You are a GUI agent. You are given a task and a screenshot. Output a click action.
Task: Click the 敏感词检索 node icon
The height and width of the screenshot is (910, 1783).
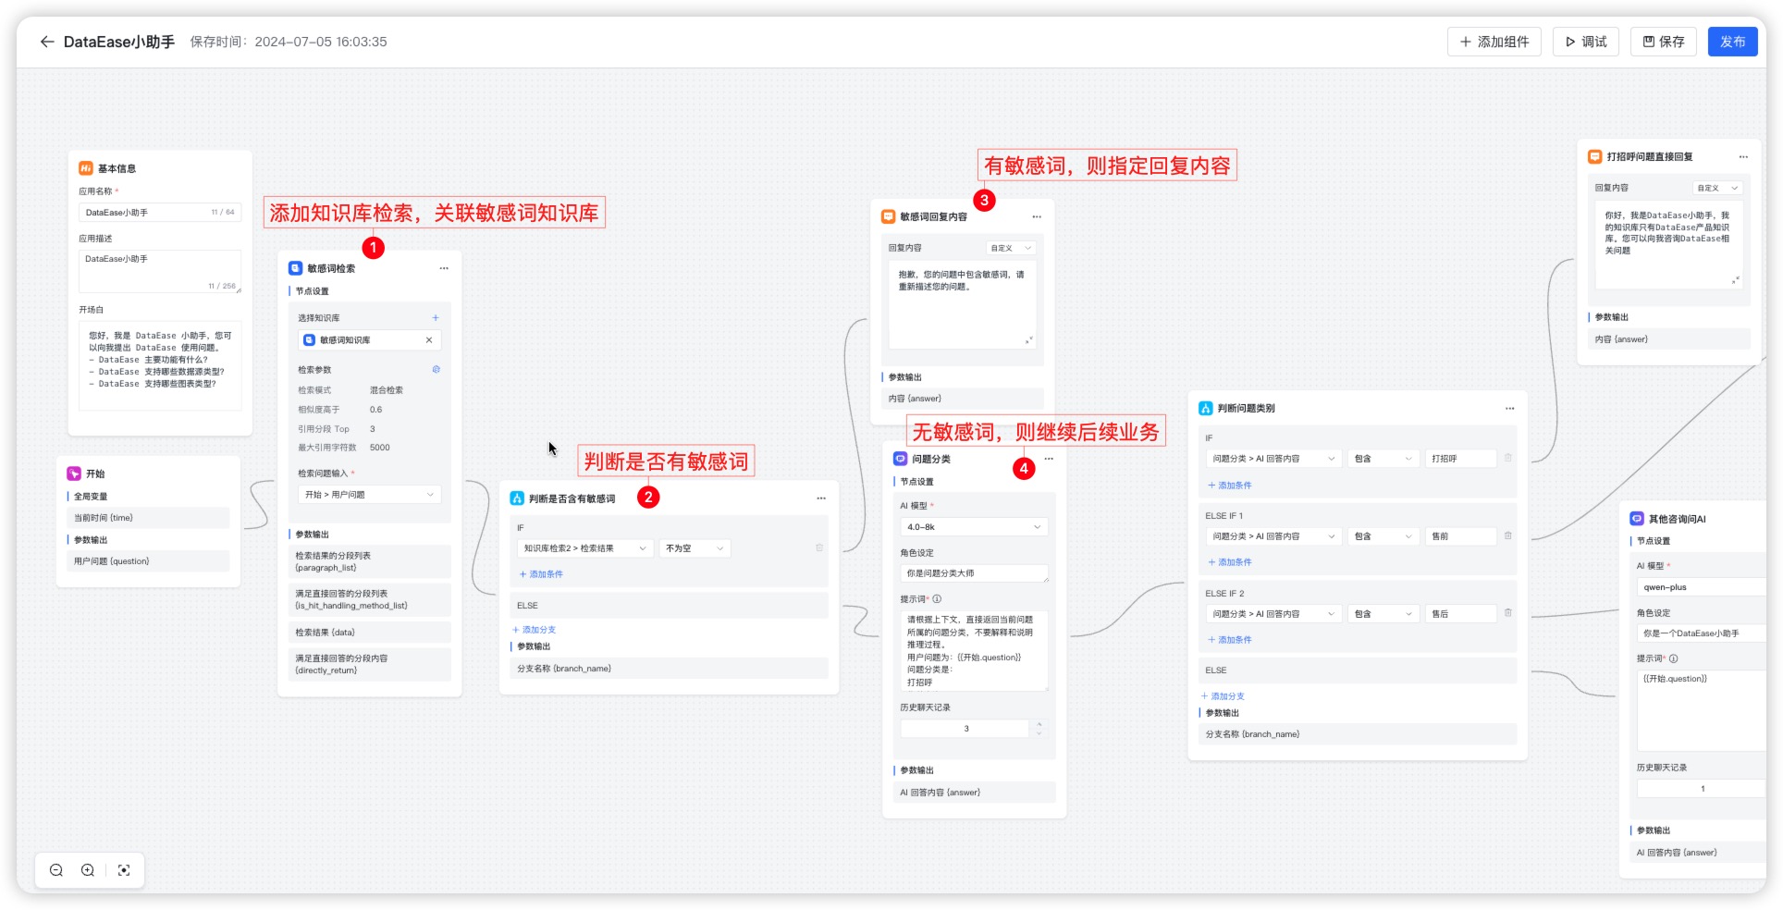tap(295, 268)
